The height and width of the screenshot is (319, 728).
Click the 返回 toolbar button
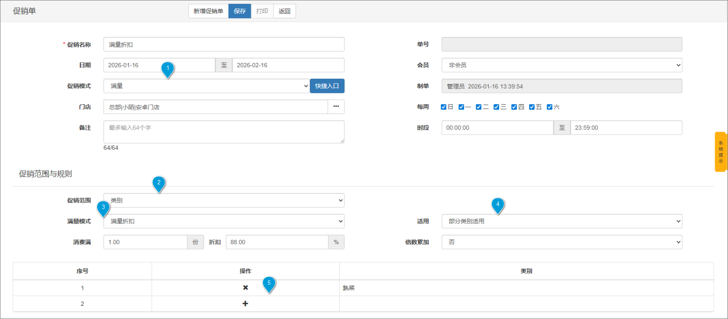point(284,11)
